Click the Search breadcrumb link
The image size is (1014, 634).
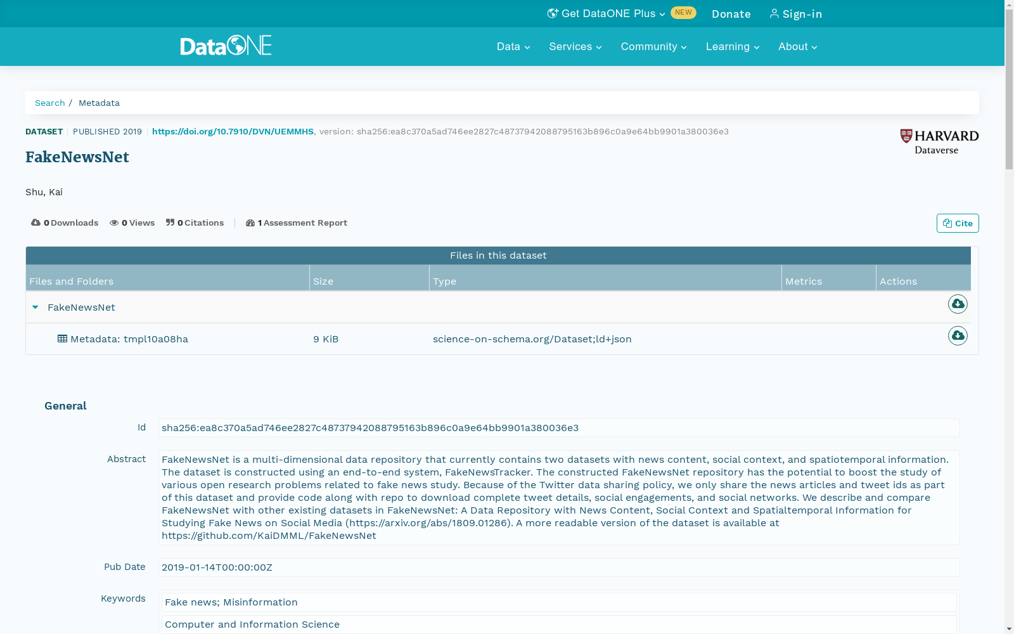point(50,103)
